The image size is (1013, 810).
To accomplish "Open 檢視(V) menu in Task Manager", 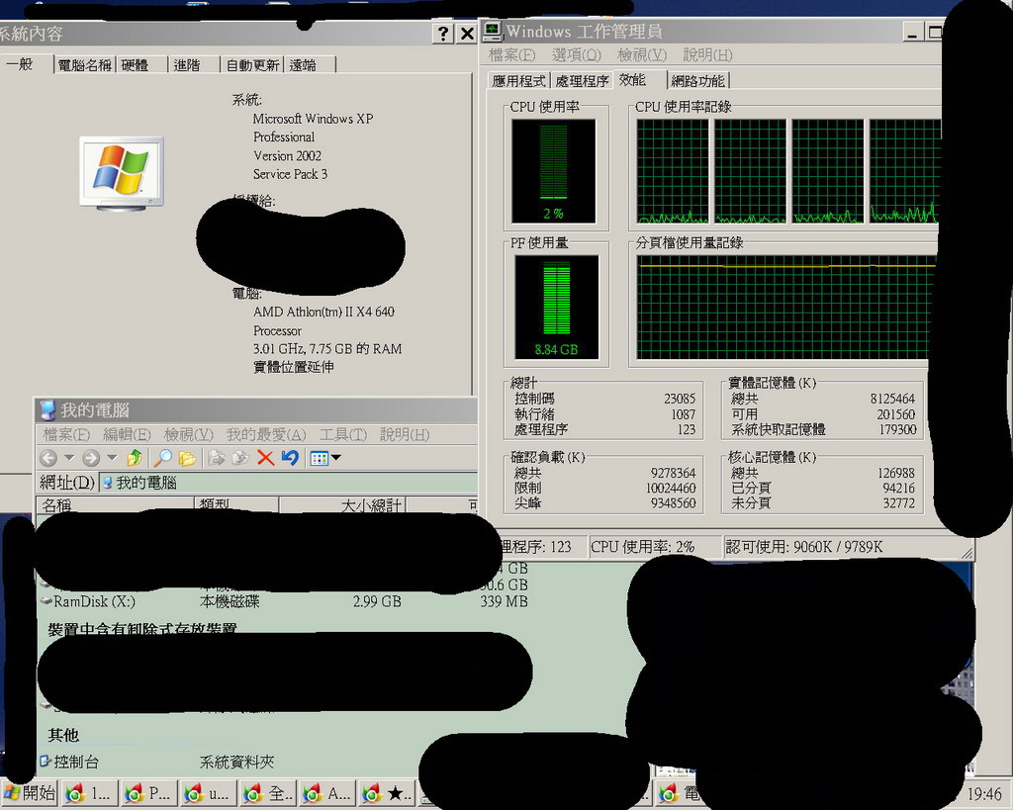I will pos(641,55).
